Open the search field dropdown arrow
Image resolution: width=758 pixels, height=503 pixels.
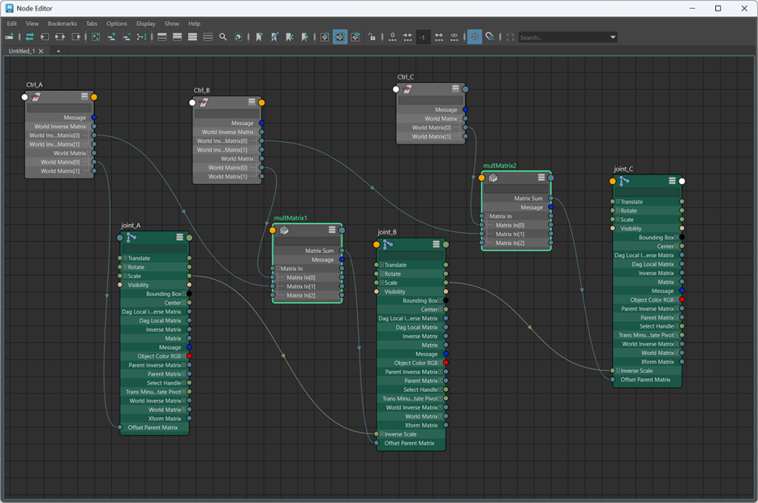click(x=613, y=37)
